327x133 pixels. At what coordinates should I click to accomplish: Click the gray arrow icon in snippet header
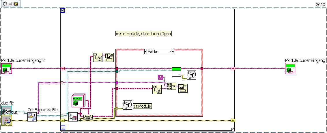click(10, 4)
